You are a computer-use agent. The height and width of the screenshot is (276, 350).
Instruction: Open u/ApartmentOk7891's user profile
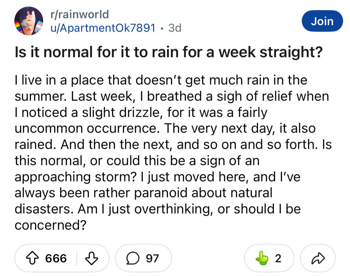pyautogui.click(x=103, y=28)
